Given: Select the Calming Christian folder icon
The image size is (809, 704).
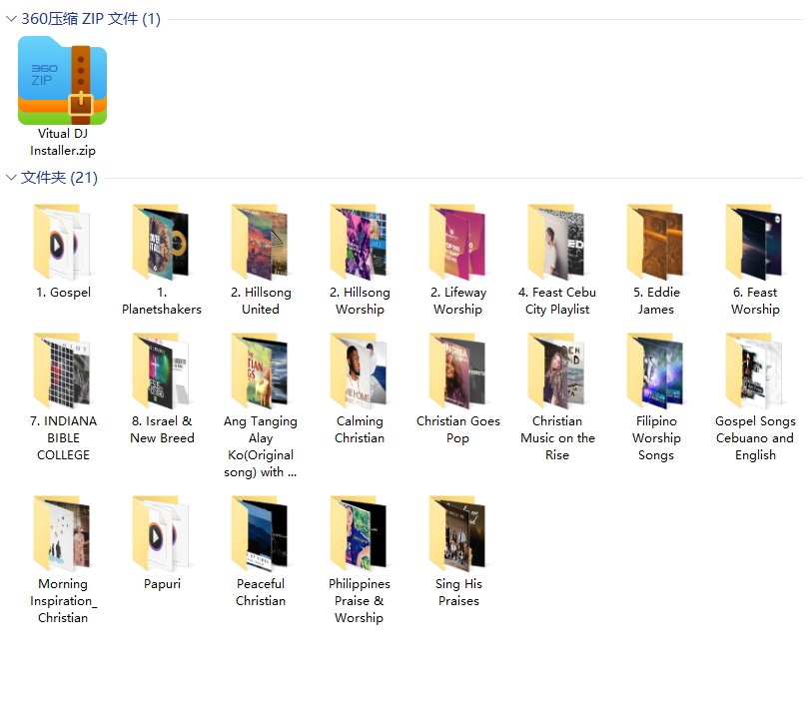Looking at the screenshot, I should pos(360,371).
